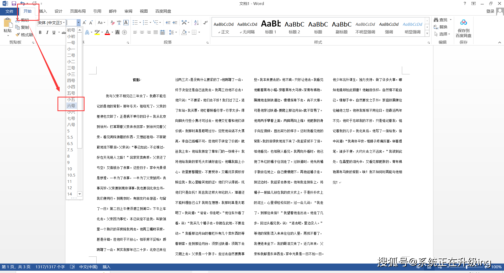Click the Find (查找) binoculars icon
This screenshot has width=504, height=273.
436,20
